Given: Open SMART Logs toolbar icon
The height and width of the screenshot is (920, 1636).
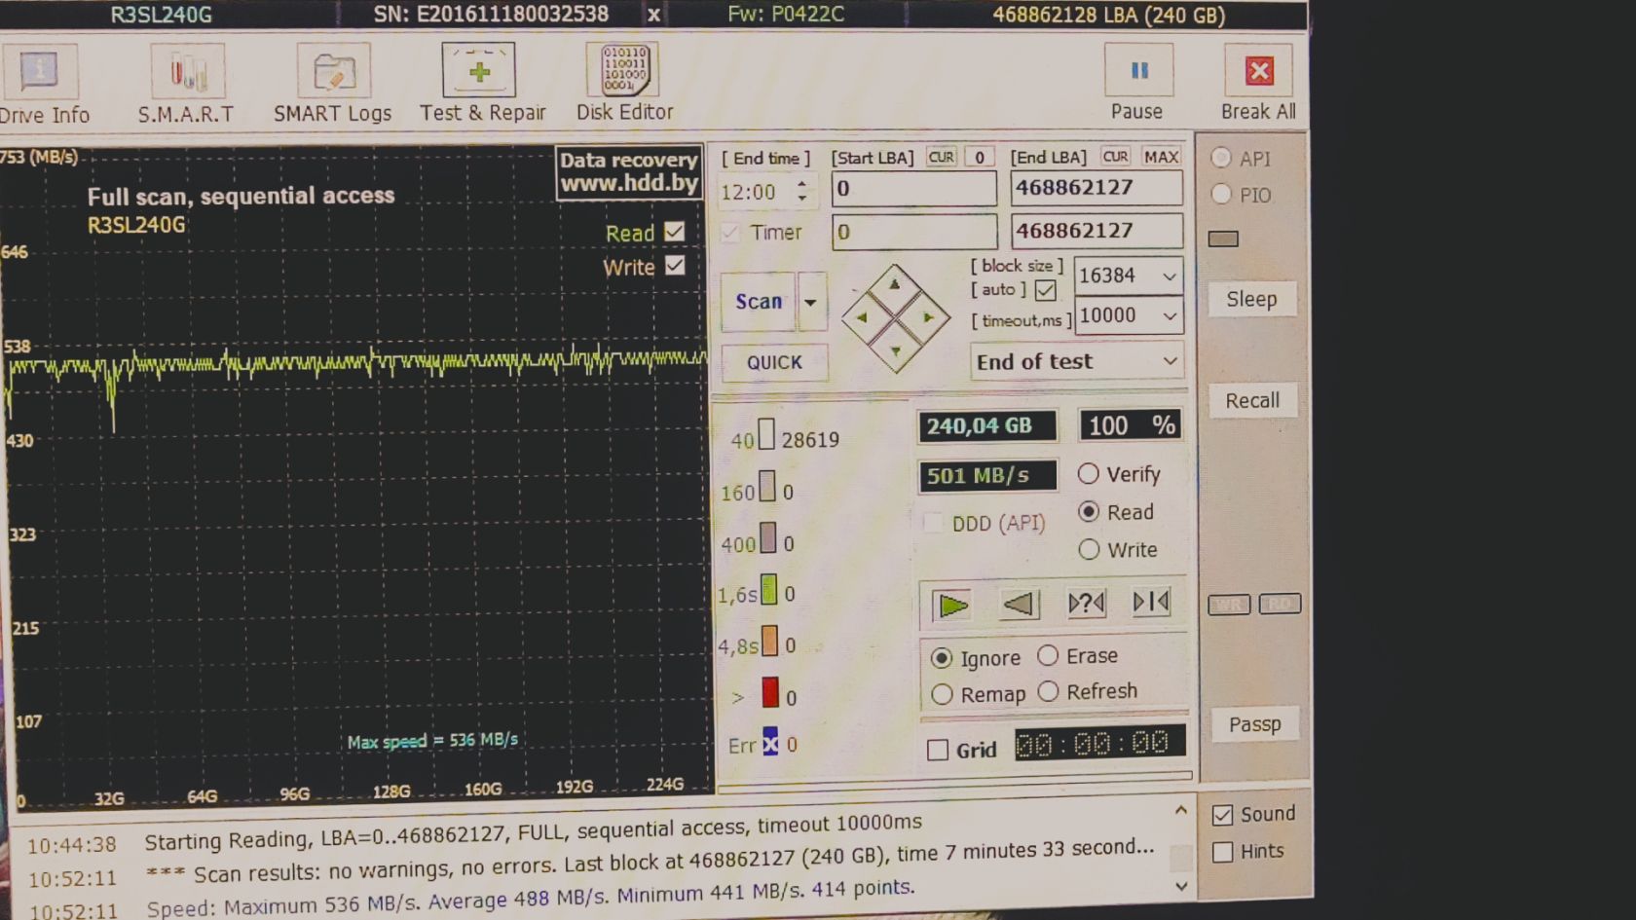Looking at the screenshot, I should (333, 71).
